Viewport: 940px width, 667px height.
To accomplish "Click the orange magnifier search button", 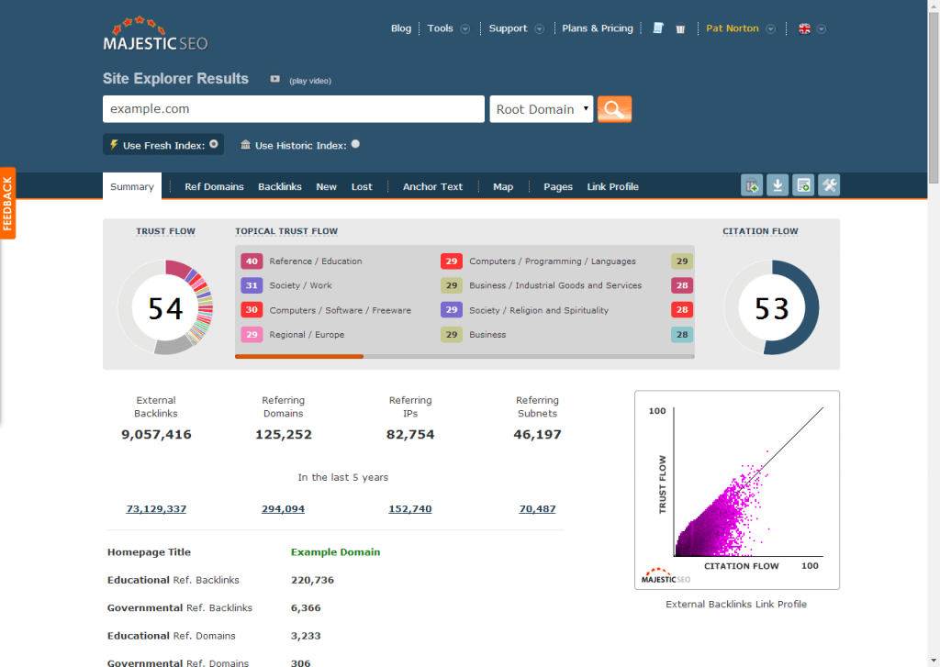I will pyautogui.click(x=614, y=109).
